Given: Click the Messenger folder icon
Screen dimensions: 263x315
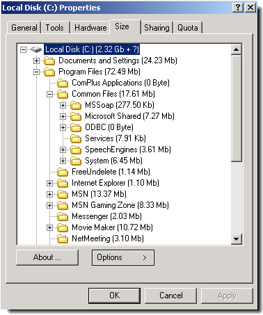Looking at the screenshot, I should tap(63, 217).
